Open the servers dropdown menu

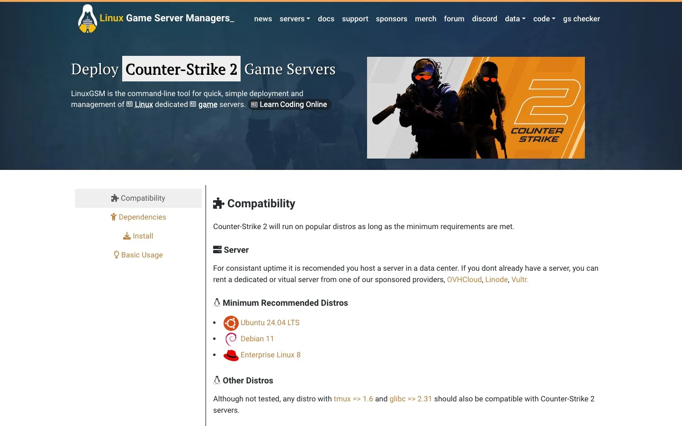coord(295,19)
